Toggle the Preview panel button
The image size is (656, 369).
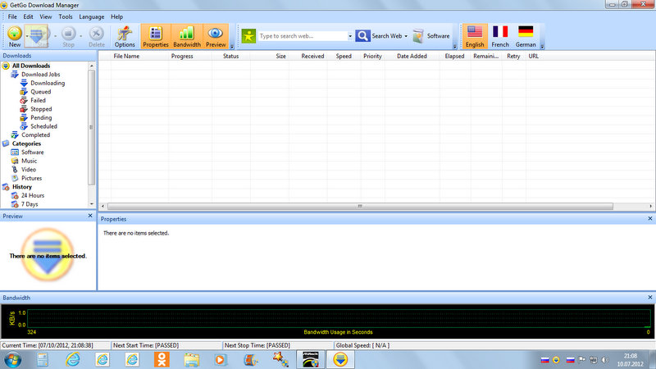[x=216, y=36]
